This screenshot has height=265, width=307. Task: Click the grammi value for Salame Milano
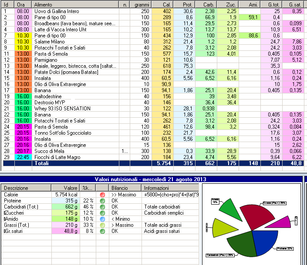pos(145,41)
